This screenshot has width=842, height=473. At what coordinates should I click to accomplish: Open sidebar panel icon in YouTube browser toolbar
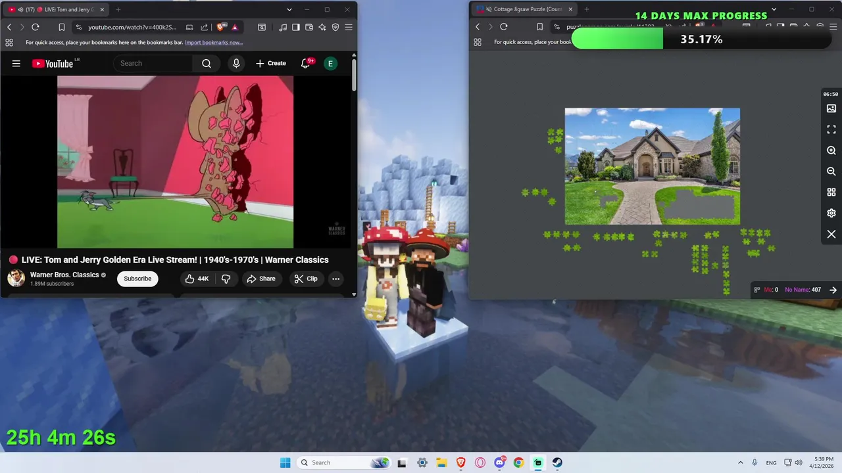click(x=296, y=27)
